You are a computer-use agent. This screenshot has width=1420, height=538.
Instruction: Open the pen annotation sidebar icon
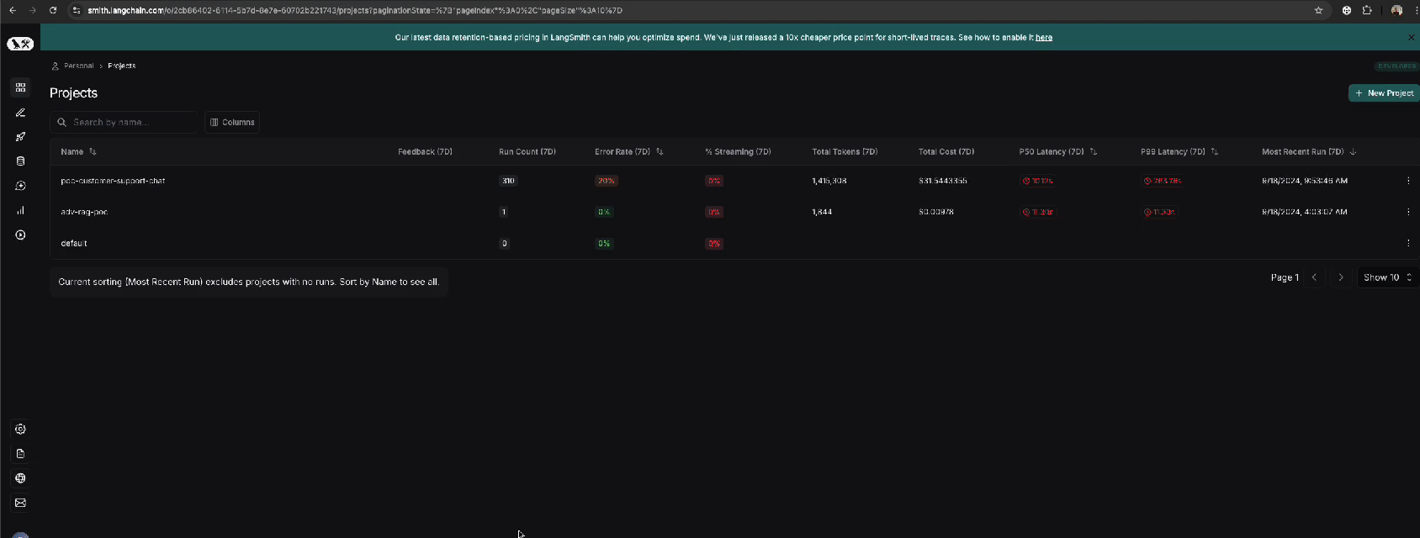point(20,112)
